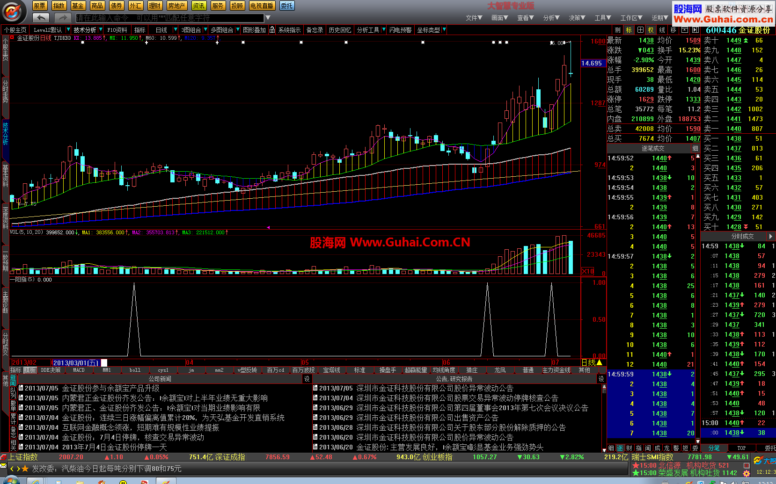
Task: Open news 金证股份参与余额宝产品升级
Action: (x=110, y=388)
